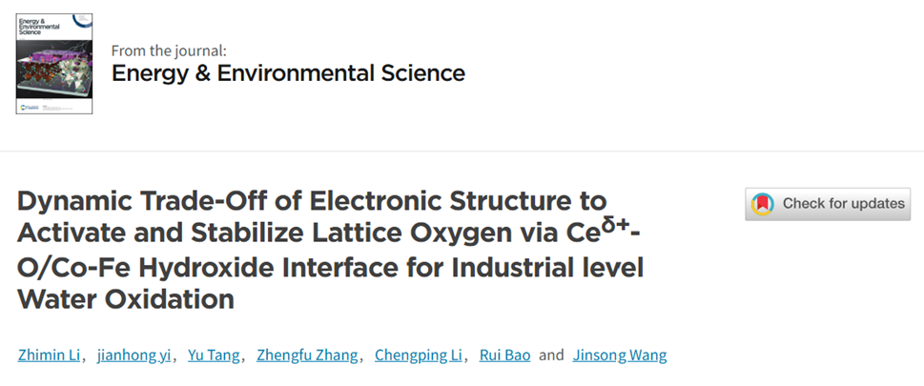
Task: Click the publisher logo on the cover
Action: coord(28,106)
